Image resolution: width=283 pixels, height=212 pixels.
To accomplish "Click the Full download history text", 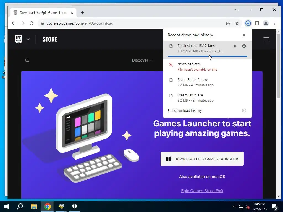I will (x=185, y=110).
